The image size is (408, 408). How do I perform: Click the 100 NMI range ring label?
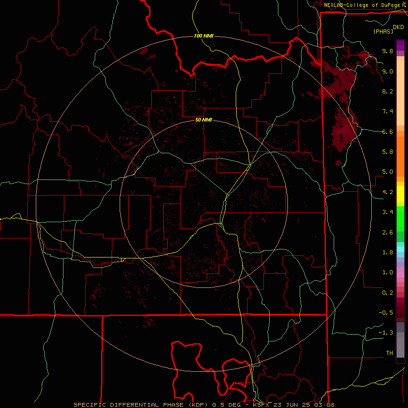204,36
